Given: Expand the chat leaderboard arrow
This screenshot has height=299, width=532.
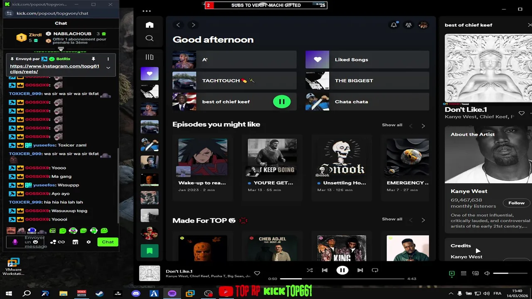Looking at the screenshot, I should tap(61, 49).
